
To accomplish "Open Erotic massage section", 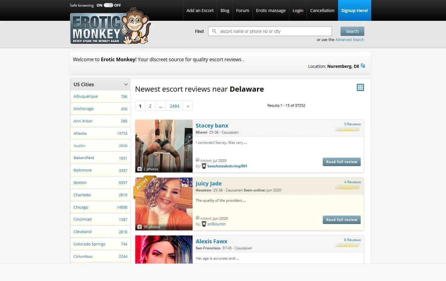I will (x=271, y=11).
